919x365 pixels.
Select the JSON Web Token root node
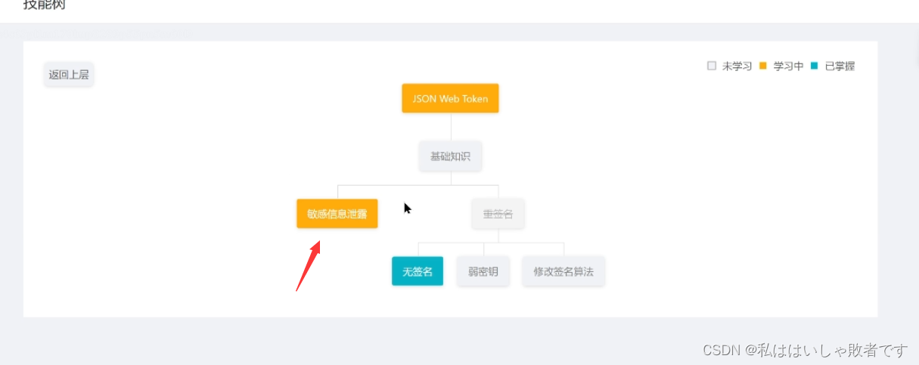click(450, 98)
